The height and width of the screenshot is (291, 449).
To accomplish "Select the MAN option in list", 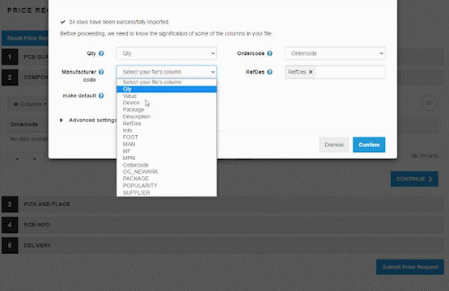I will [167, 144].
